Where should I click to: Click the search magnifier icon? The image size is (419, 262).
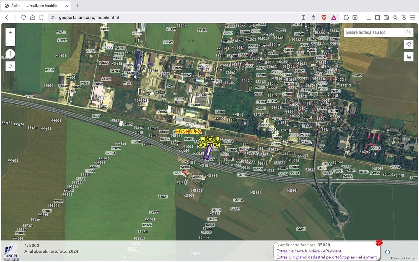coord(409,32)
